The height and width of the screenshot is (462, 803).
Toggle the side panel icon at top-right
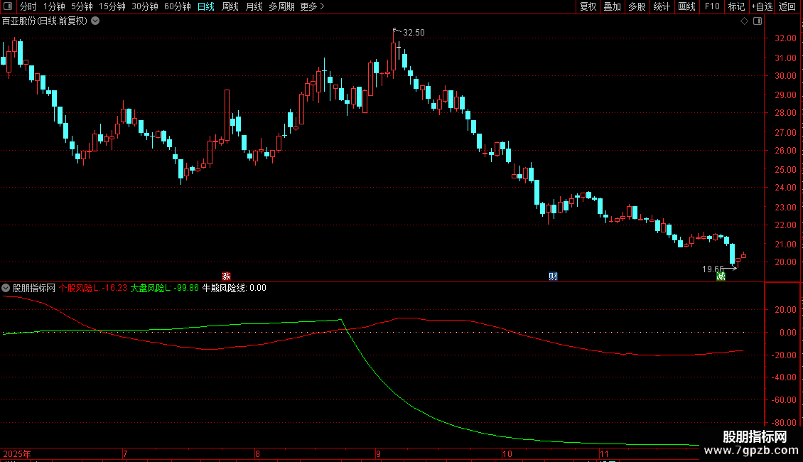[x=758, y=21]
